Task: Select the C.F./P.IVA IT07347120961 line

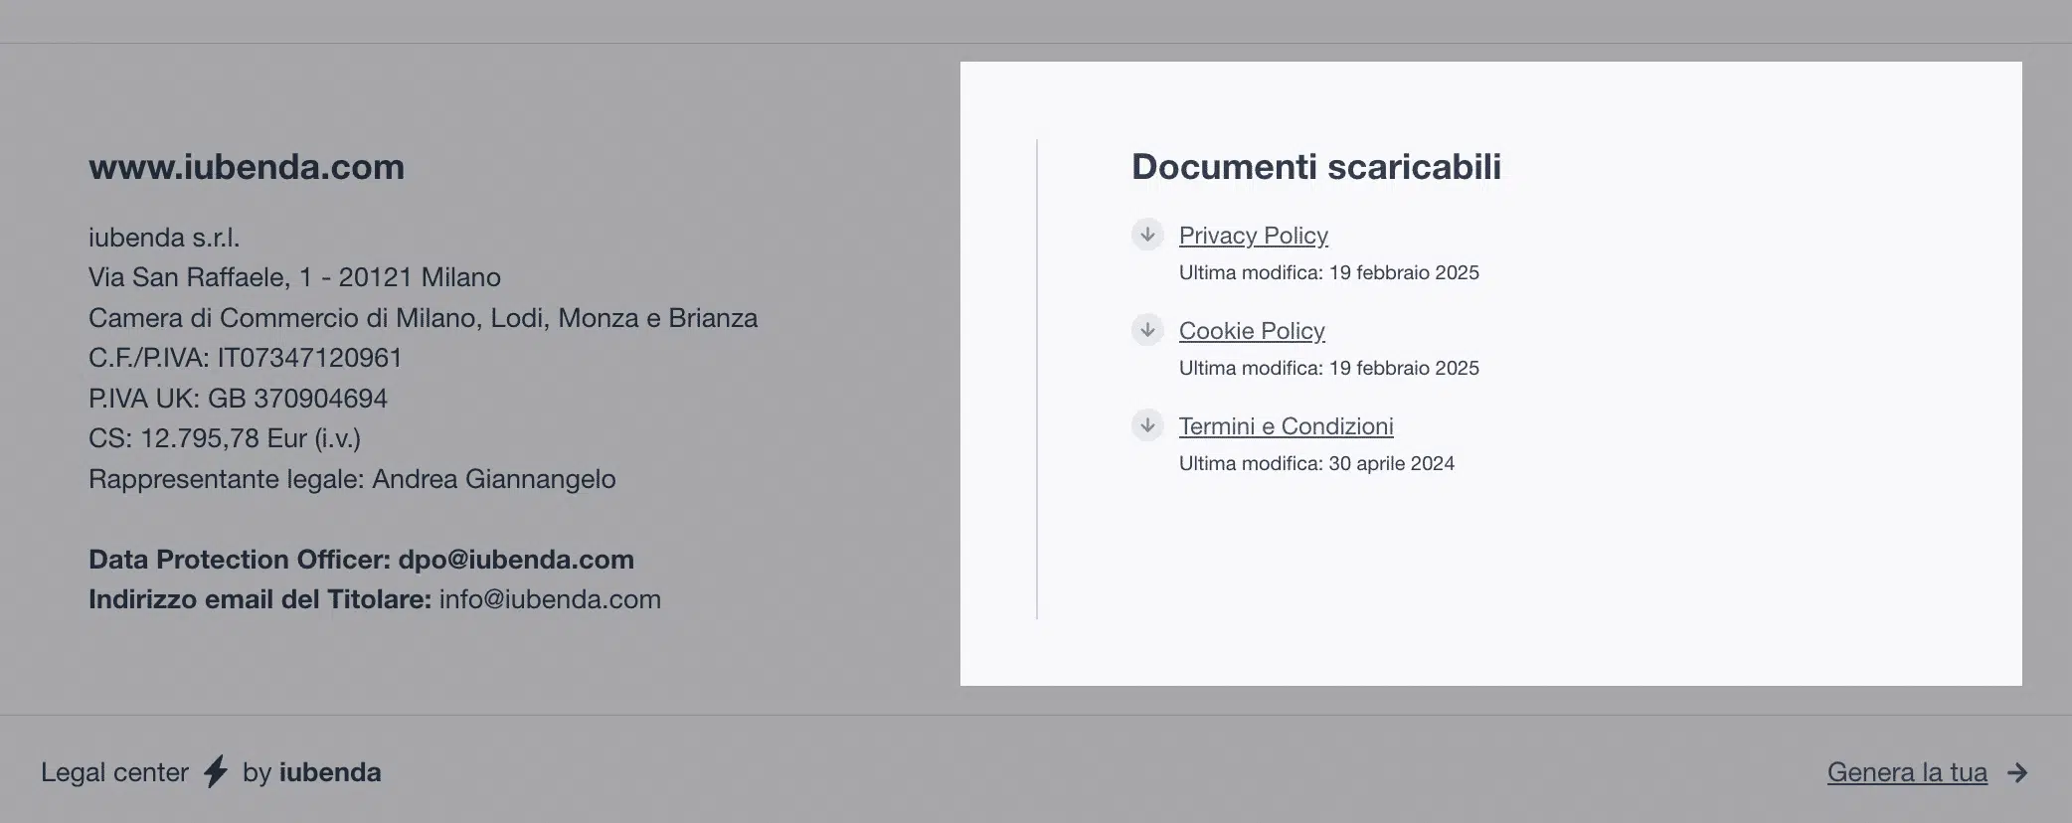Action: tap(246, 358)
